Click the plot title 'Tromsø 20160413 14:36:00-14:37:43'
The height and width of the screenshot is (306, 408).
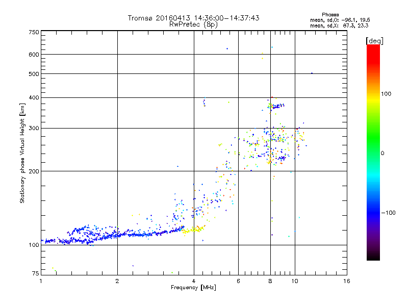(193, 18)
